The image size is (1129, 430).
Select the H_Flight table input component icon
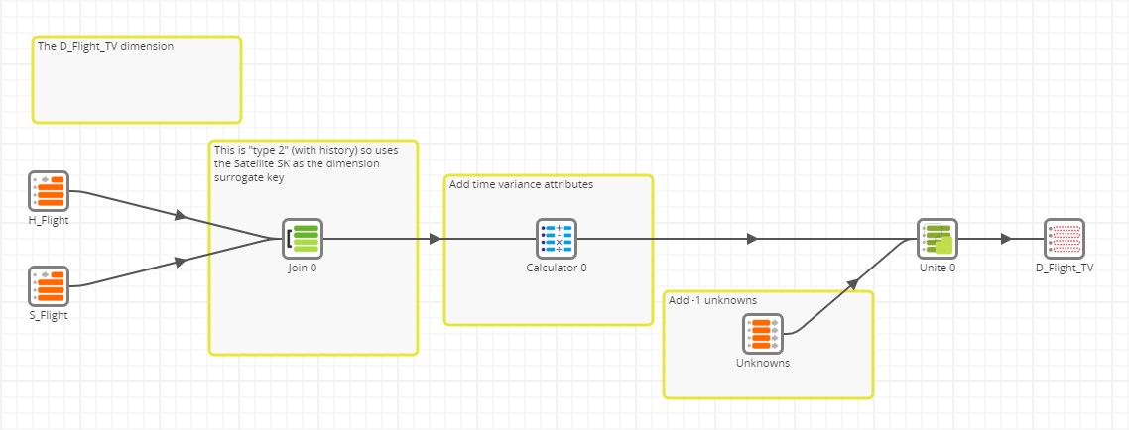[49, 191]
